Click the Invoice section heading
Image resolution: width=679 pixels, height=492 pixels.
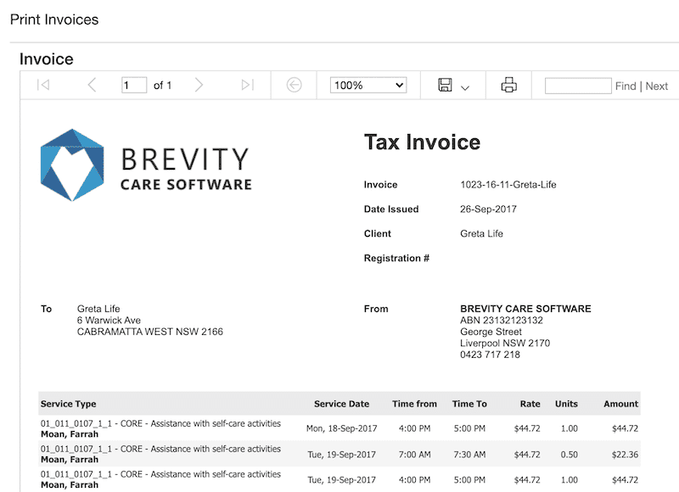click(47, 59)
